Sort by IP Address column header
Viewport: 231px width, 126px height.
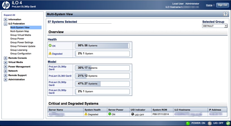click(x=217, y=110)
